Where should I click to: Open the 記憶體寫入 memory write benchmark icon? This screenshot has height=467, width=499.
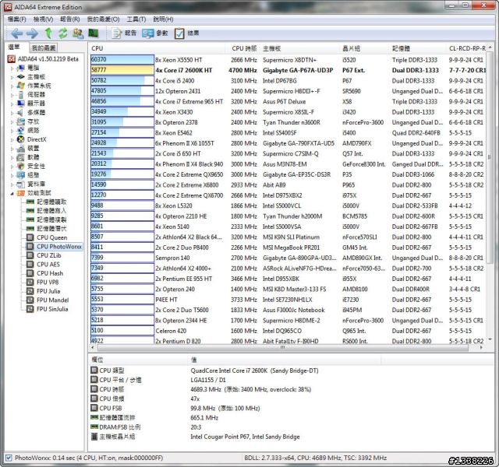30,211
